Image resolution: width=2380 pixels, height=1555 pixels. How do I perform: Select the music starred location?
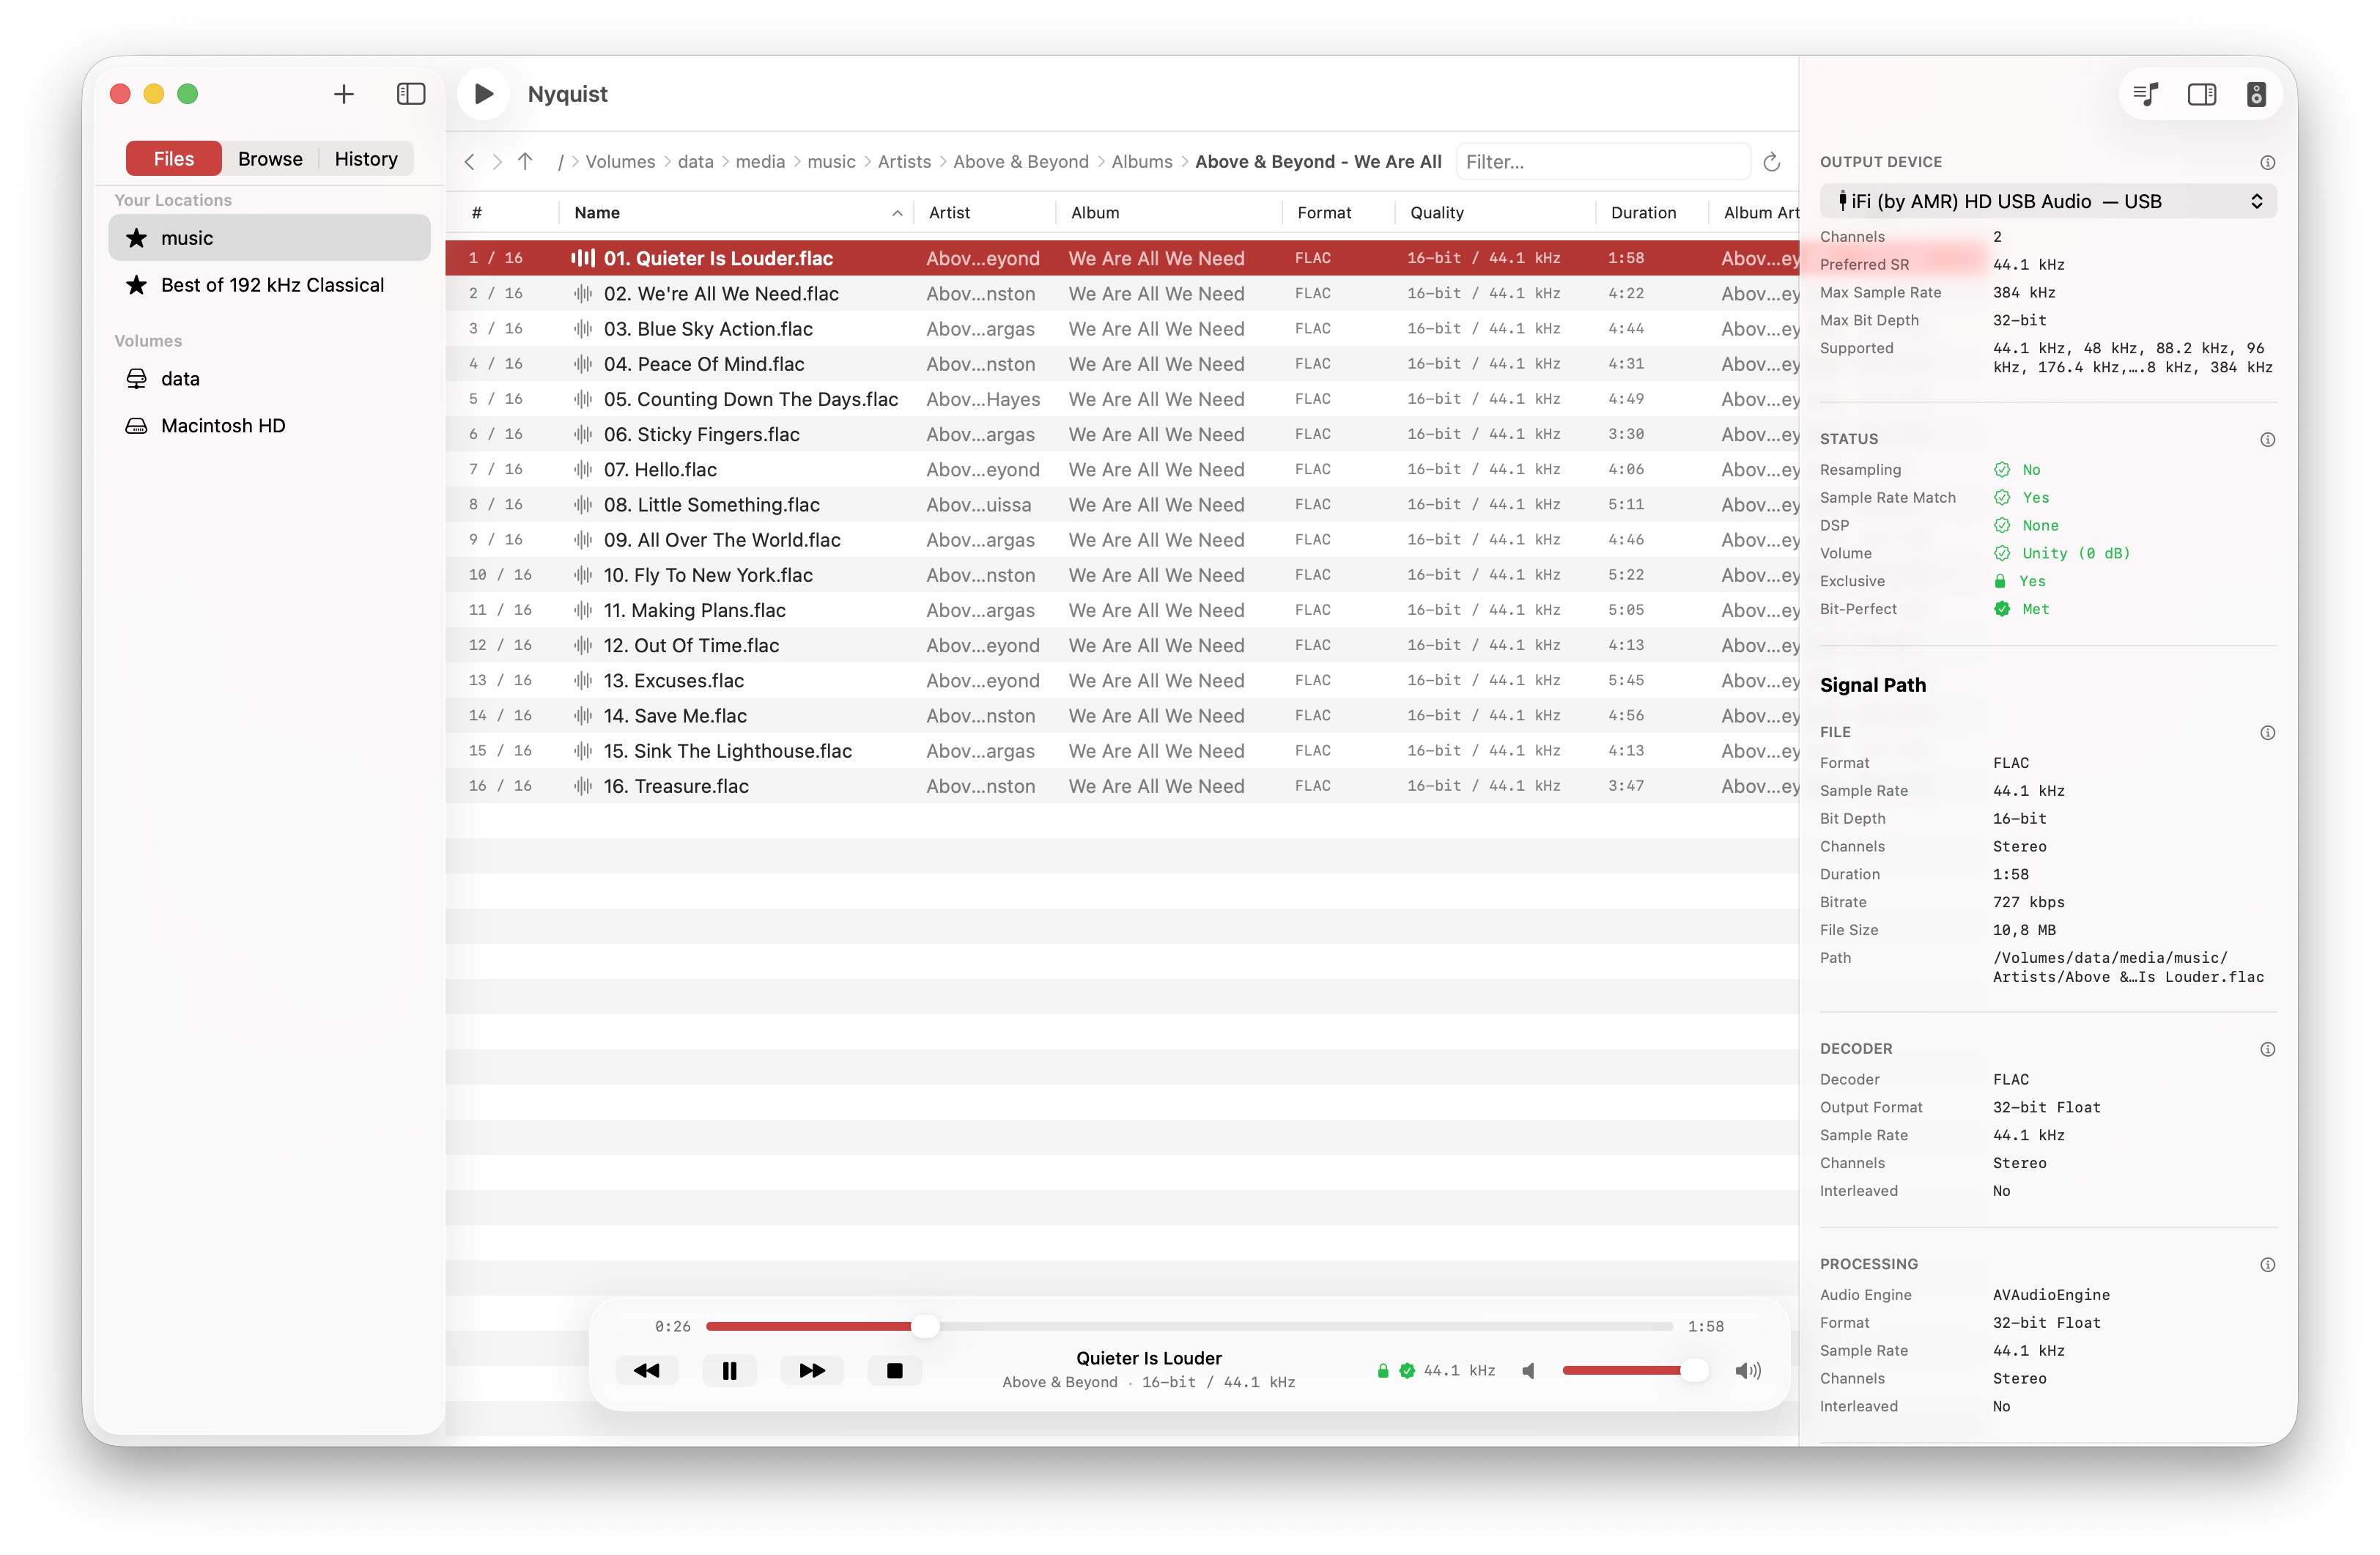[269, 238]
